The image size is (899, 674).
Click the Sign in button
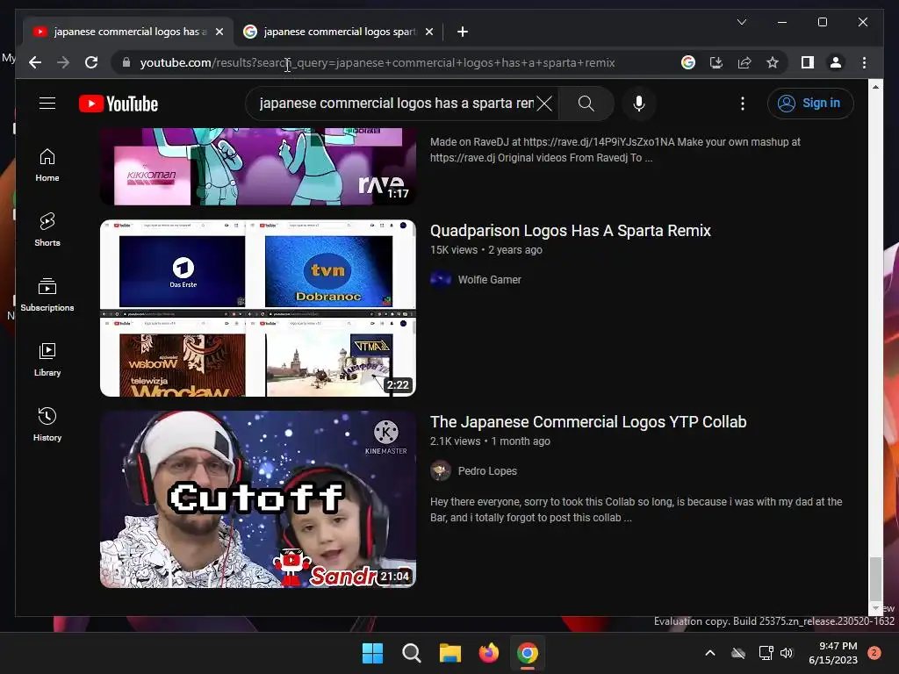coord(810,104)
